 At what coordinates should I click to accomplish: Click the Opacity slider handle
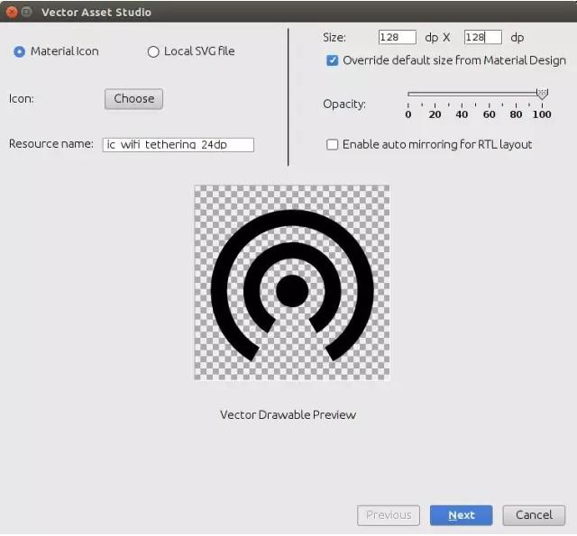pos(542,94)
